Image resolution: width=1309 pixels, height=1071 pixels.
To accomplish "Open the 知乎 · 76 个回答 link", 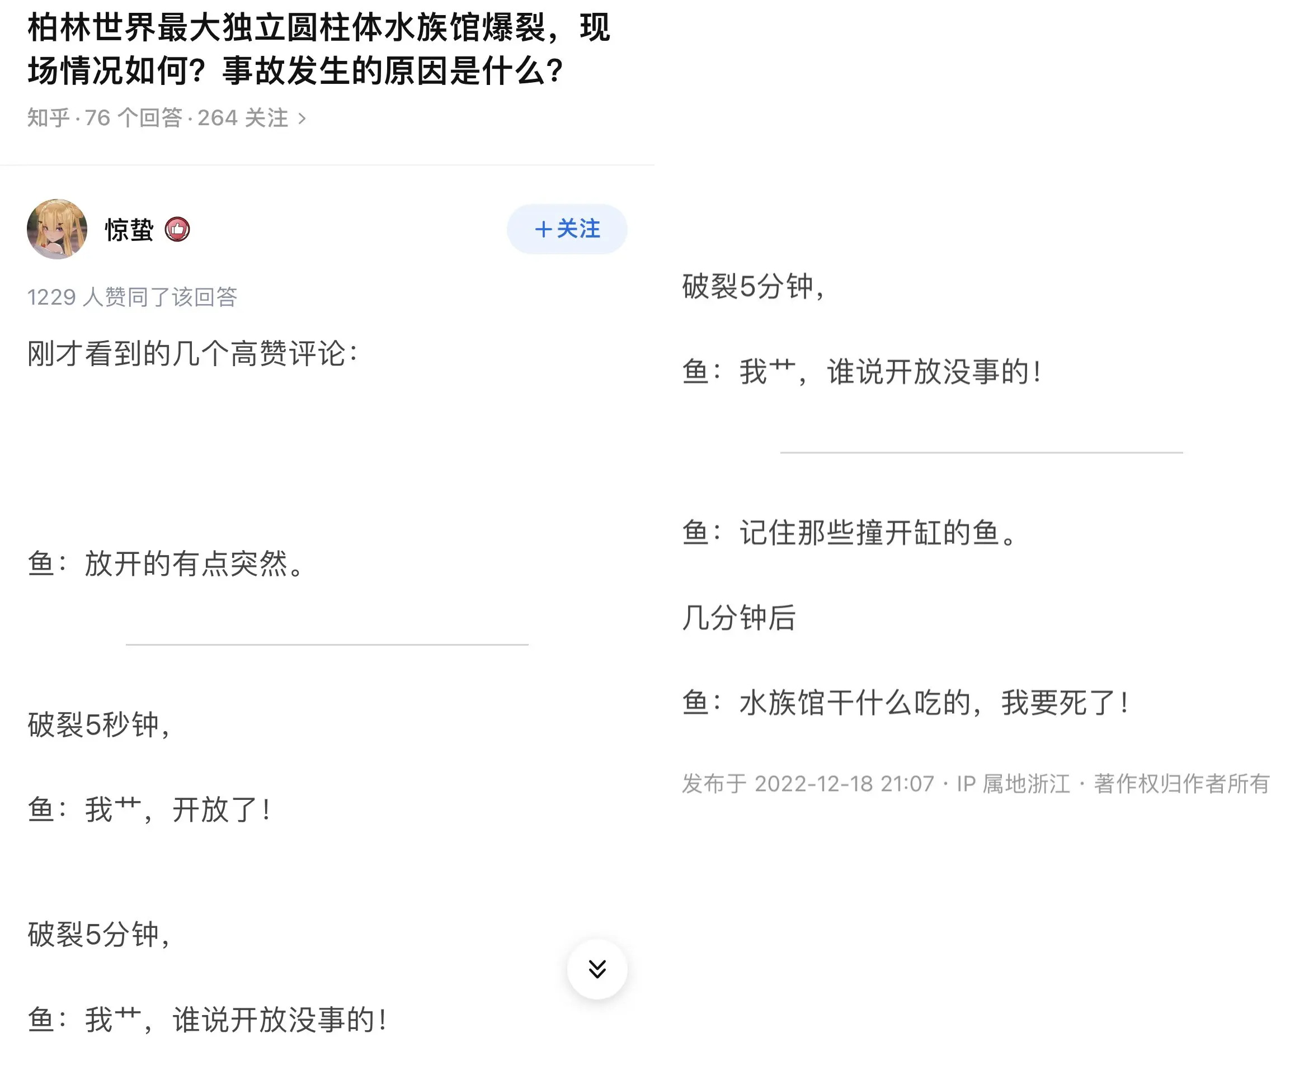I will [x=105, y=118].
